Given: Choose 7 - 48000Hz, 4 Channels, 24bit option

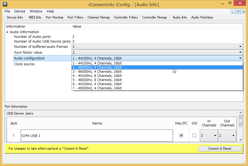Looking at the screenshot, I should tap(157, 88).
